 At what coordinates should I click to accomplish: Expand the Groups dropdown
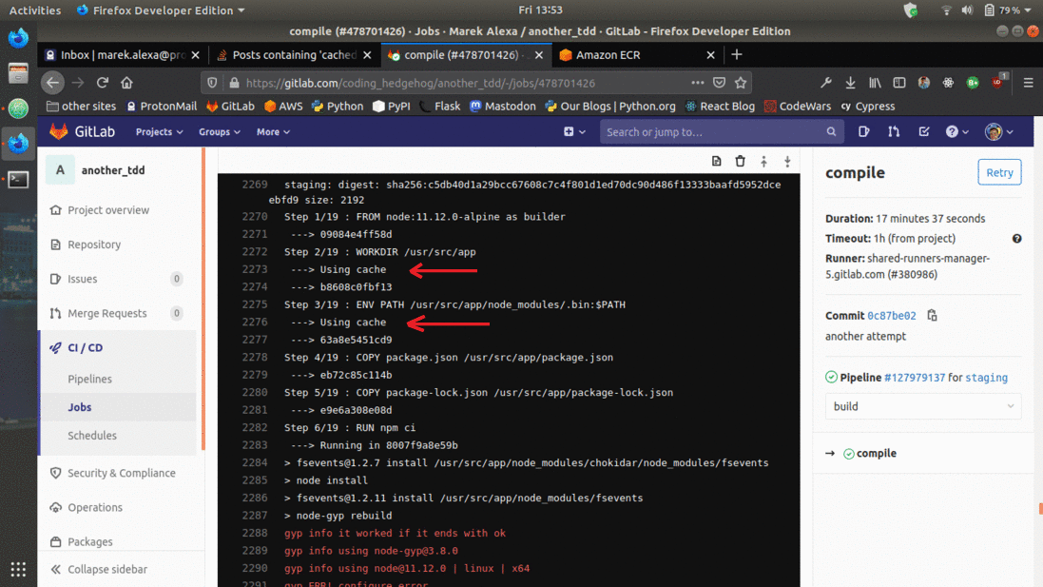pos(219,132)
